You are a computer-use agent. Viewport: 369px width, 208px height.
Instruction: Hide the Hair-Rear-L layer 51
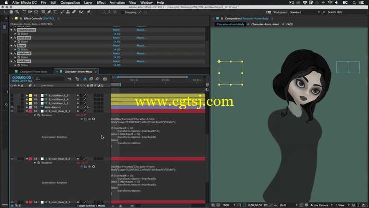(12, 107)
